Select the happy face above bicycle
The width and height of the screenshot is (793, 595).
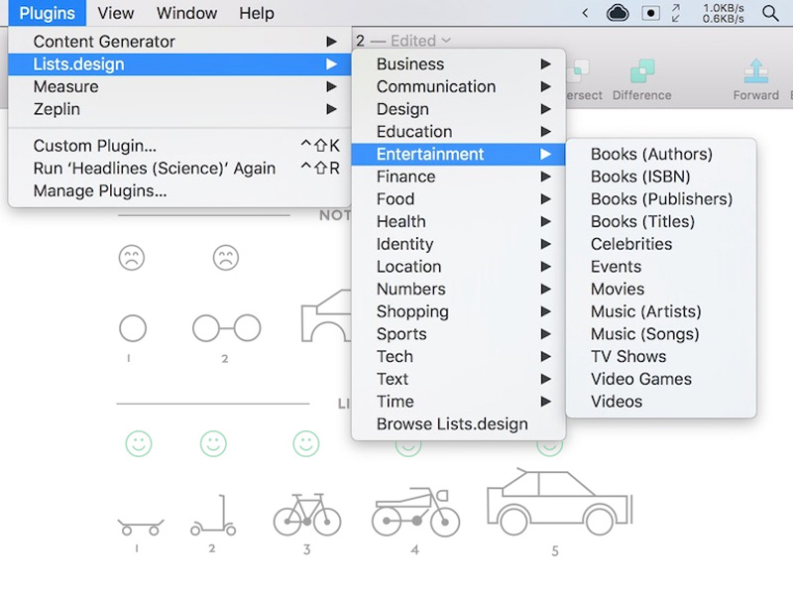[306, 443]
